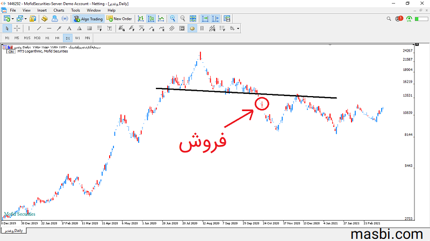The image size is (430, 241).
Task: Select the text label tool
Action: coord(69,28)
